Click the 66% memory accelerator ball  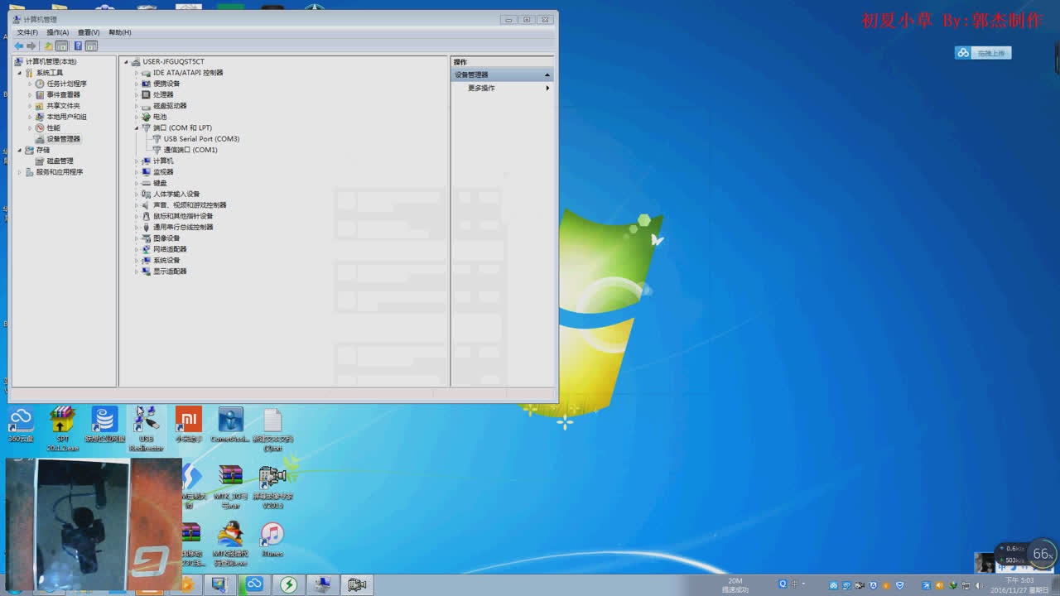1042,554
